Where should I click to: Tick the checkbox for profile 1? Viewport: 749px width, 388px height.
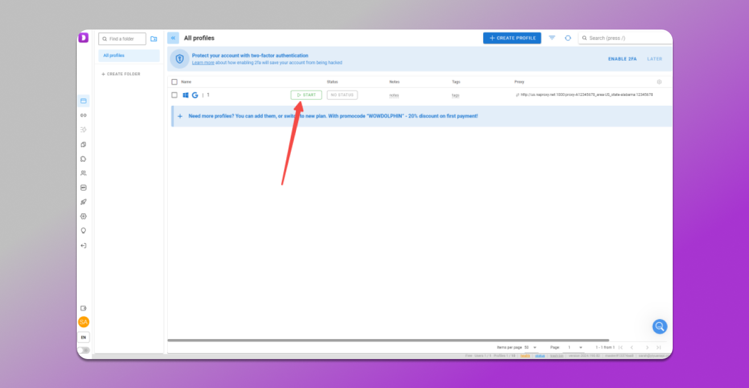175,95
